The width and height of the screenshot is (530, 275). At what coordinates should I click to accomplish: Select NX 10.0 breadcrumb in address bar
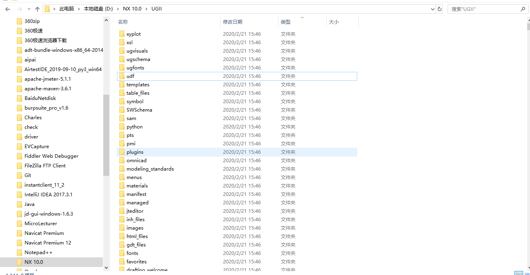pos(132,9)
